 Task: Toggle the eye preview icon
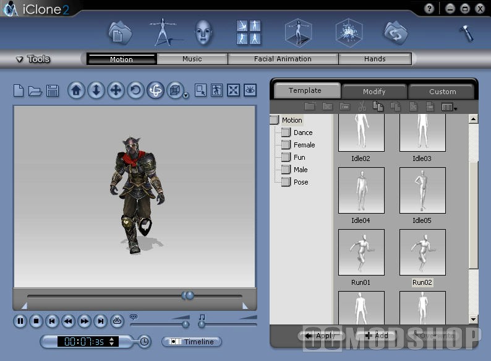(x=250, y=90)
